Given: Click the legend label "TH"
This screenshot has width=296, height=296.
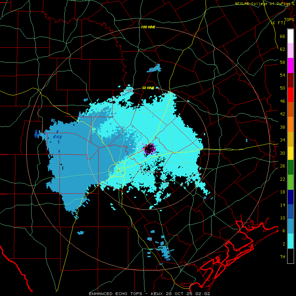Looking at the screenshot, I should [x=283, y=257].
